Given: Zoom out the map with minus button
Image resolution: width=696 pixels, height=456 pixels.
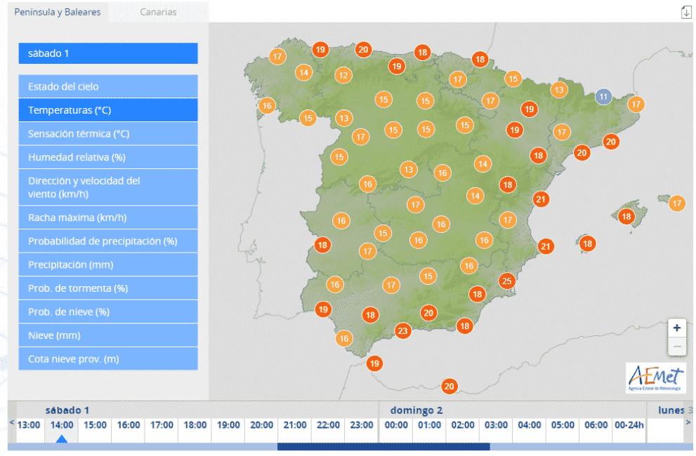Looking at the screenshot, I should tap(676, 347).
